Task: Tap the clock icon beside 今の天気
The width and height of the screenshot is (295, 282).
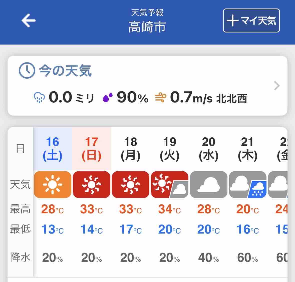Action: click(27, 70)
